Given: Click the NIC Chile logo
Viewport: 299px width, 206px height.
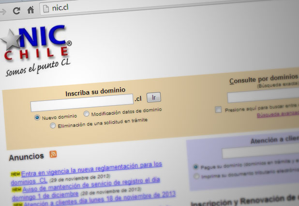Looking at the screenshot, I should (37, 51).
